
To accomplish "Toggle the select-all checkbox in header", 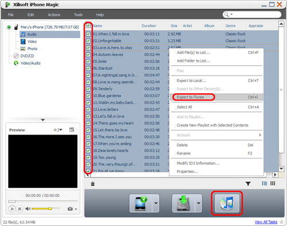I will [88, 26].
